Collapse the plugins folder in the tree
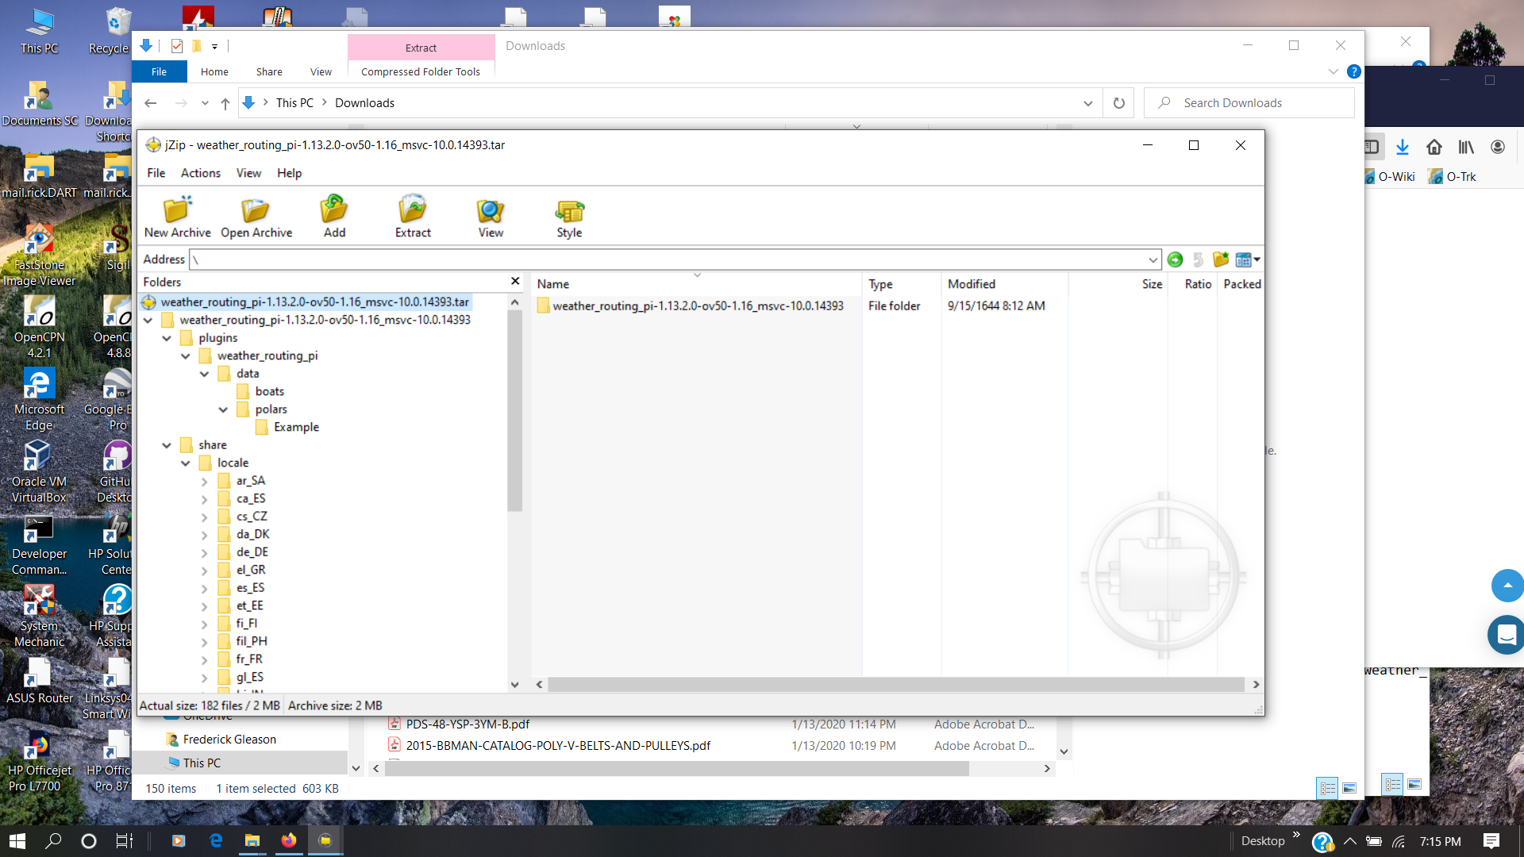This screenshot has height=857, width=1524. 167,337
